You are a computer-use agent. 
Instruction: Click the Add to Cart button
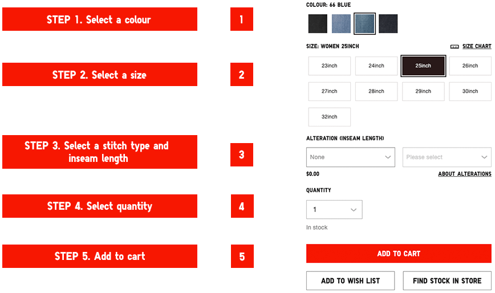tap(399, 254)
